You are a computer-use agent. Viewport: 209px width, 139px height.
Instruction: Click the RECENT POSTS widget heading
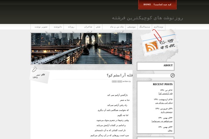[x=163, y=84]
